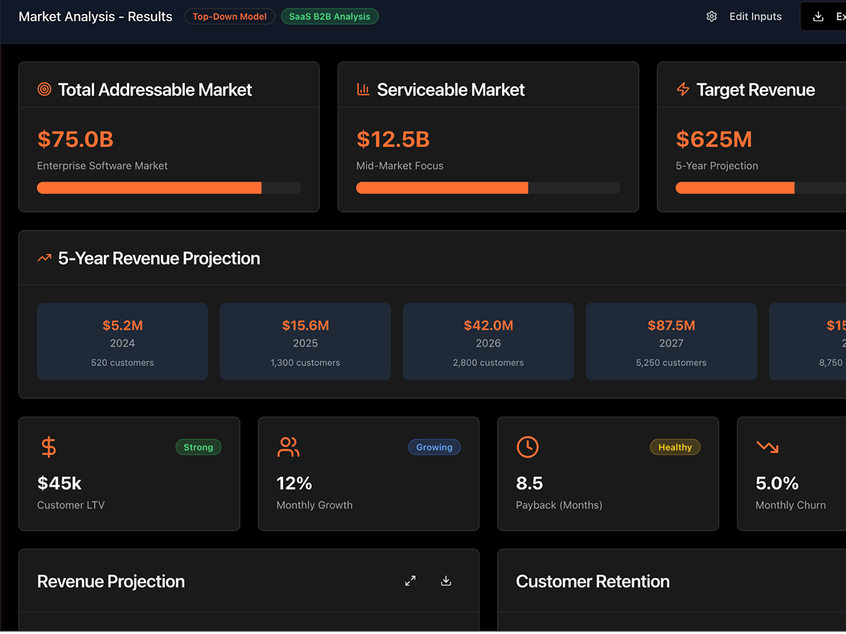This screenshot has width=846, height=634.
Task: Click the $12.5B serviceable market value
Action: point(393,139)
